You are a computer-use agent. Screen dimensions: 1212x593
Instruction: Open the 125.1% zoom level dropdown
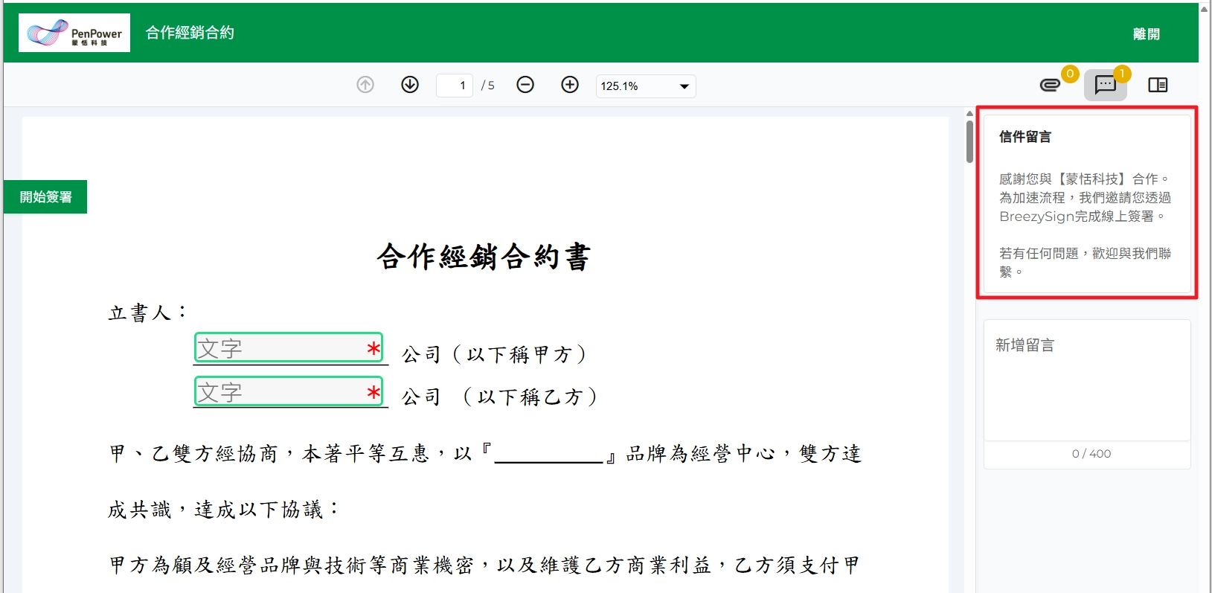point(646,86)
